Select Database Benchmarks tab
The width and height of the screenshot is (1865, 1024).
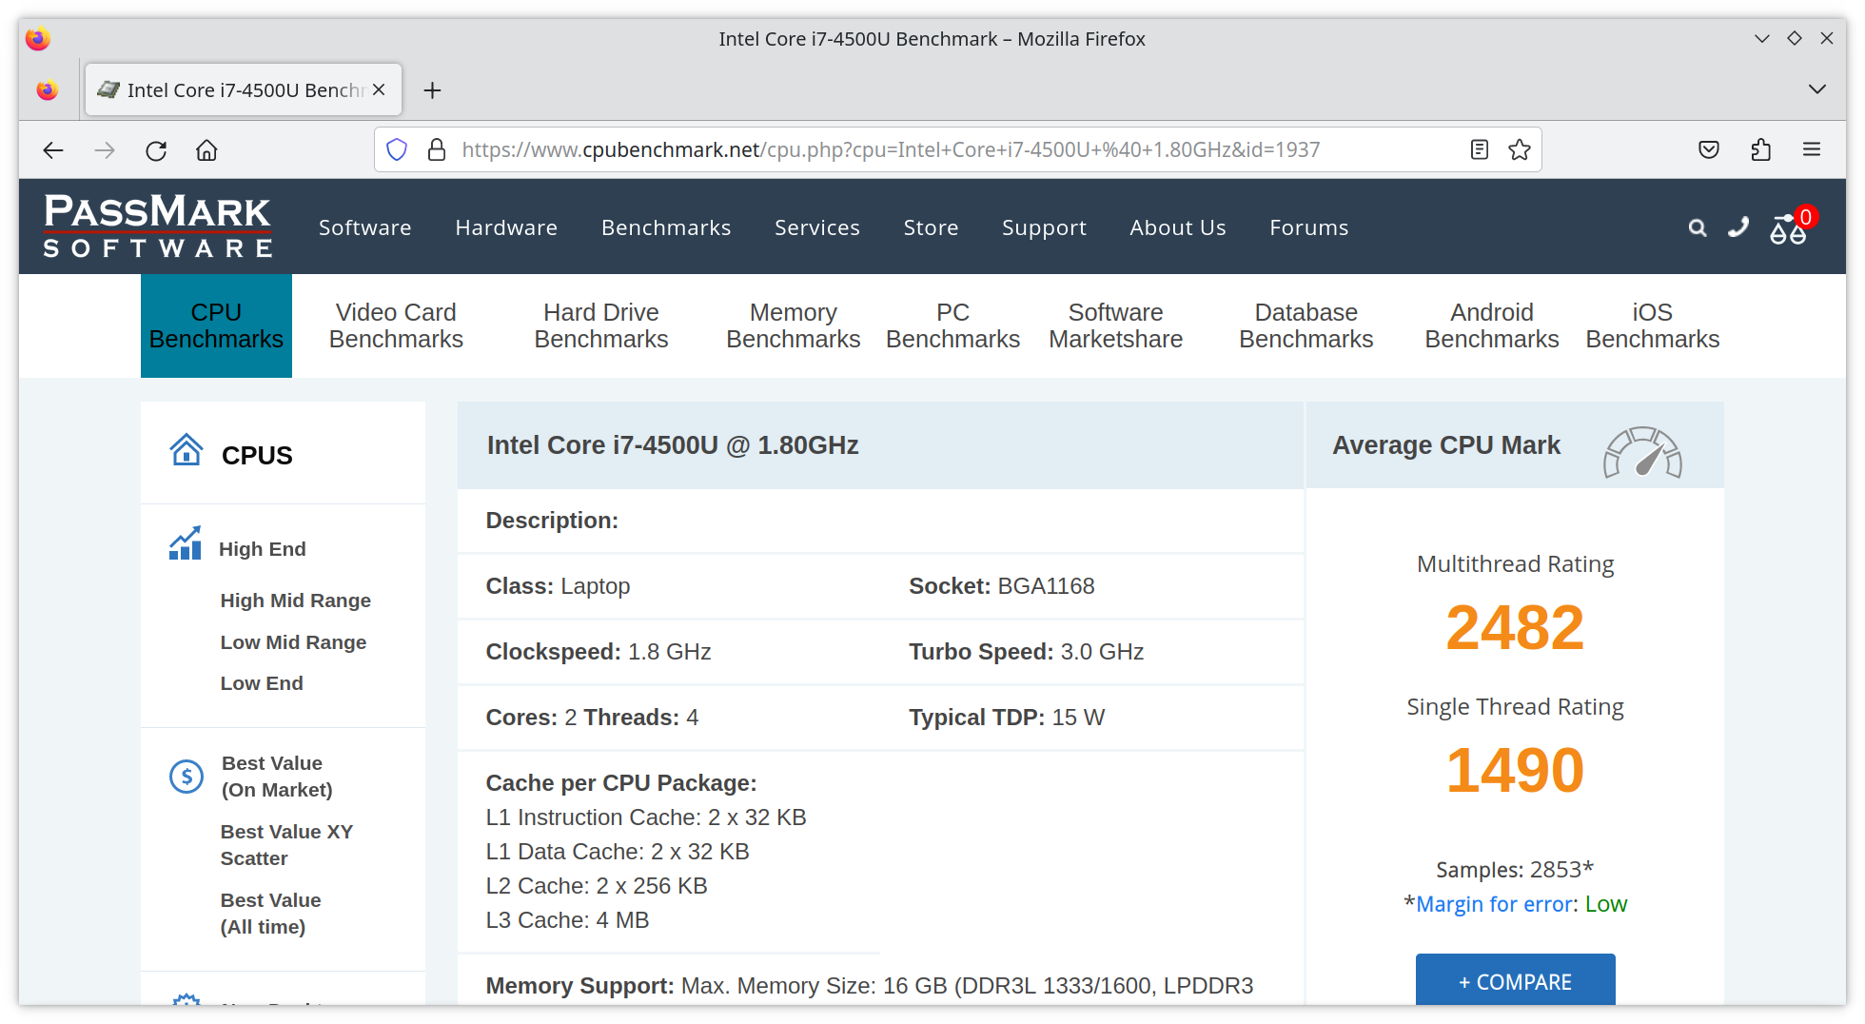coord(1305,325)
